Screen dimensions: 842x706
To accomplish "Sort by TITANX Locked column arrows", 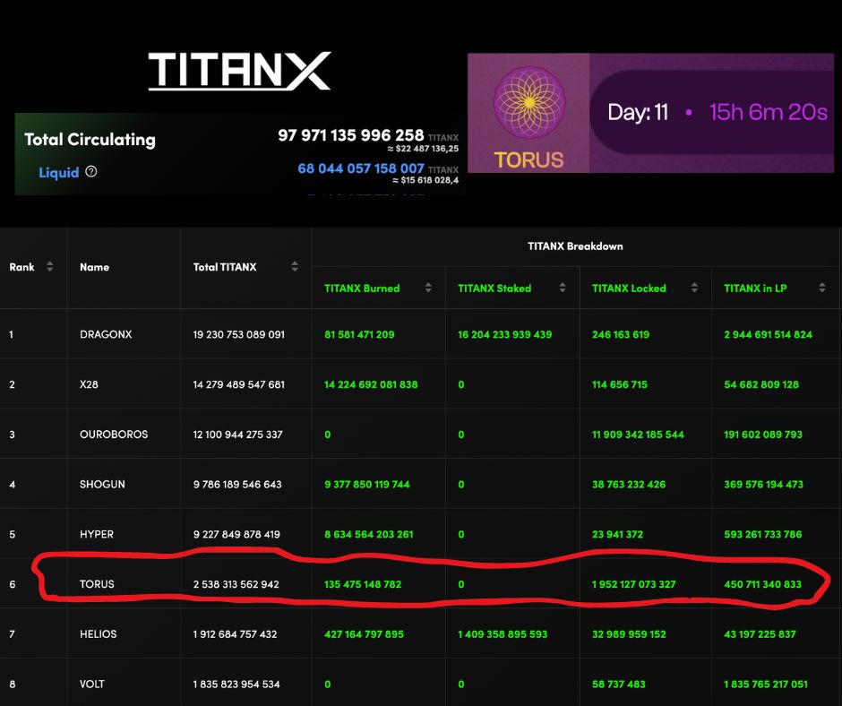I will click(x=694, y=288).
